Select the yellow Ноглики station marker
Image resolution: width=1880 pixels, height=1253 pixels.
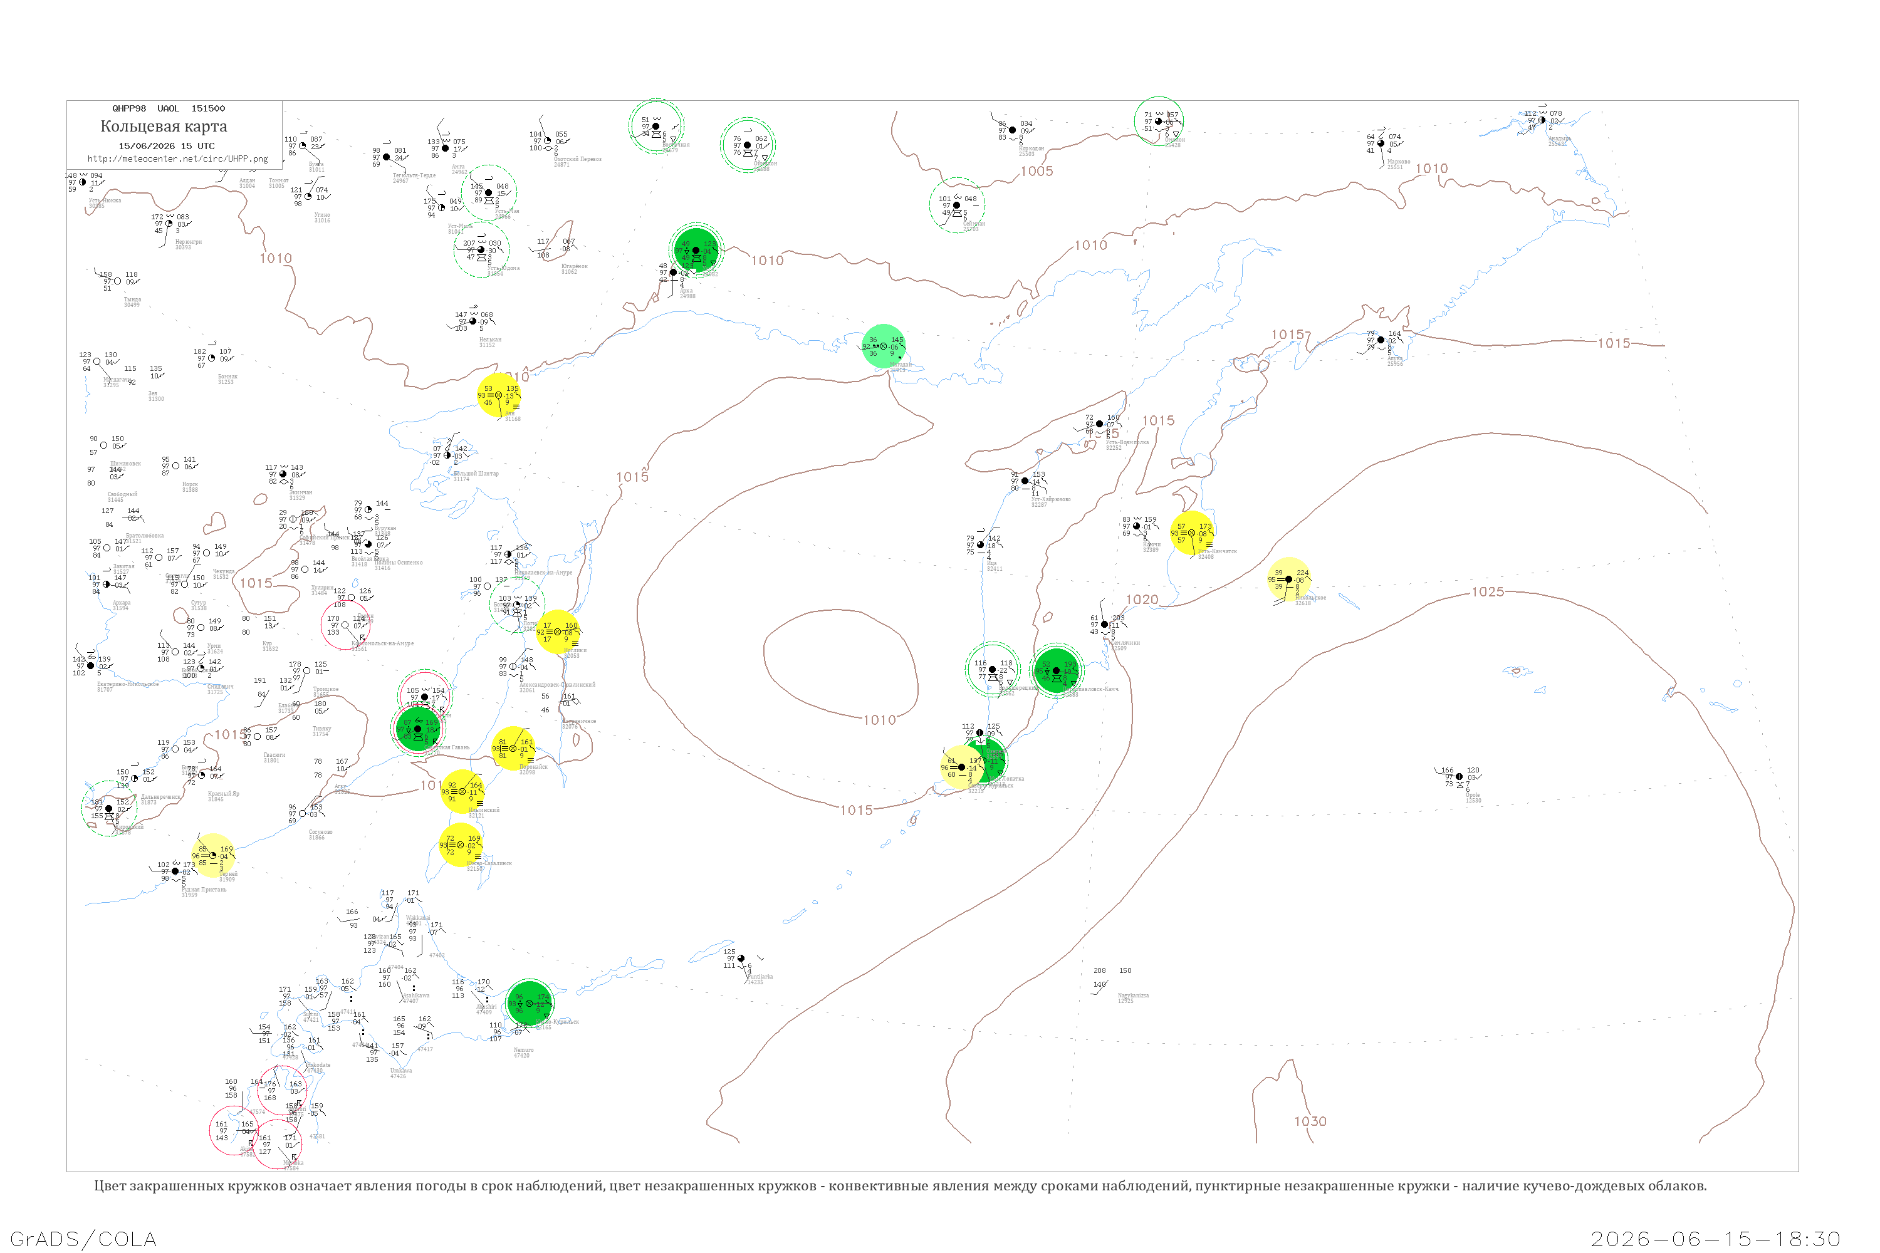pyautogui.click(x=557, y=632)
